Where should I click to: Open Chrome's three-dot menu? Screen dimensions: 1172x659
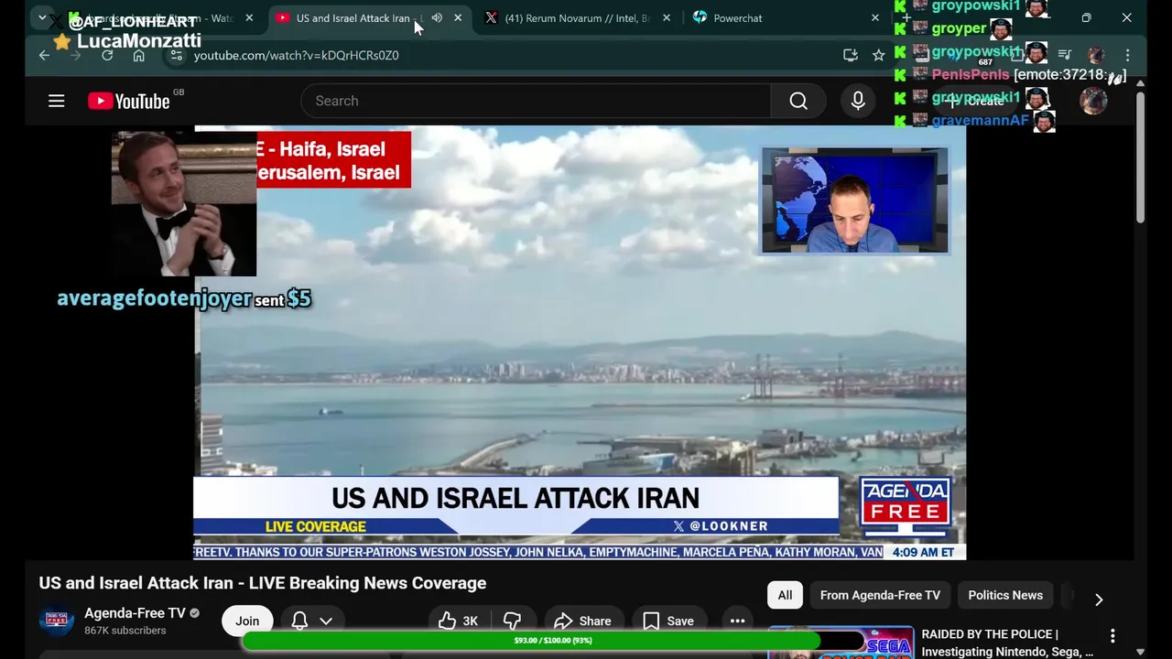pyautogui.click(x=1127, y=55)
